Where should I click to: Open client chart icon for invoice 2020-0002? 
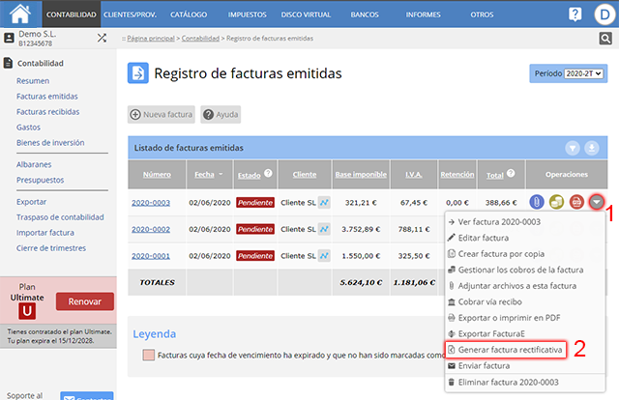point(325,230)
